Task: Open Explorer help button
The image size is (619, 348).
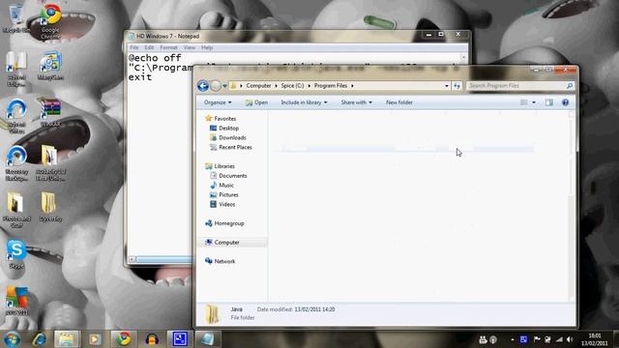Action: click(565, 102)
